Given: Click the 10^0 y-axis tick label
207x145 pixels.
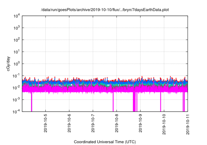Looking at the screenshot, I should pyautogui.click(x=16, y=64).
